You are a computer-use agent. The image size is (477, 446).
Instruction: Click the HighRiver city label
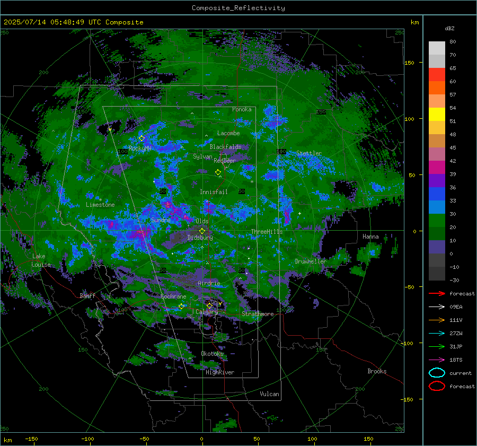(220, 372)
